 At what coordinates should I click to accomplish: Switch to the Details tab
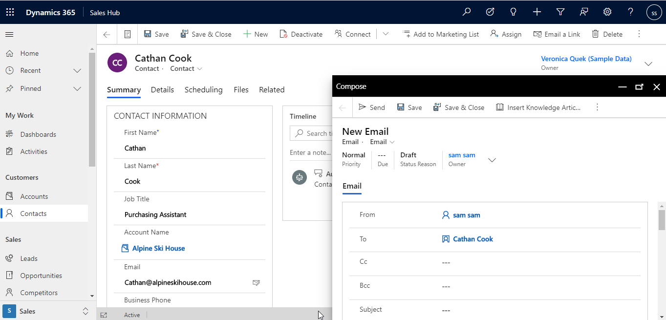tap(162, 90)
